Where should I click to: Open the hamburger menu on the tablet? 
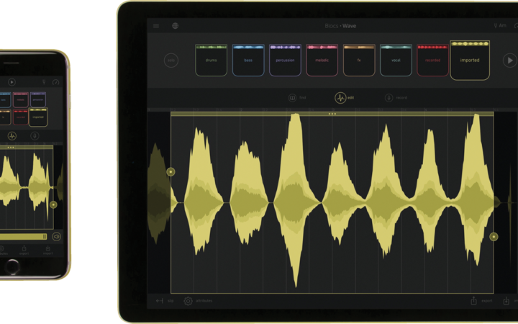pos(156,26)
